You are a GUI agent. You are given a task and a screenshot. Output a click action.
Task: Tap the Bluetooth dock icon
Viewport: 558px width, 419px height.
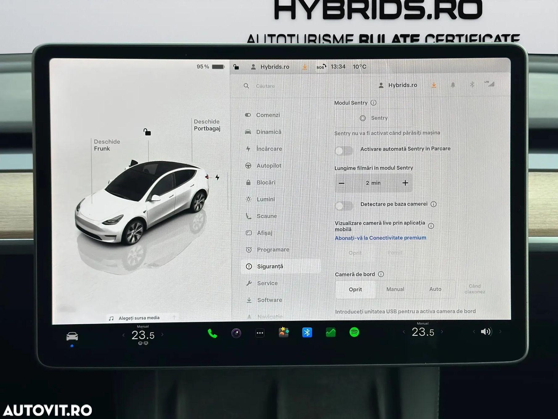pos(307,332)
